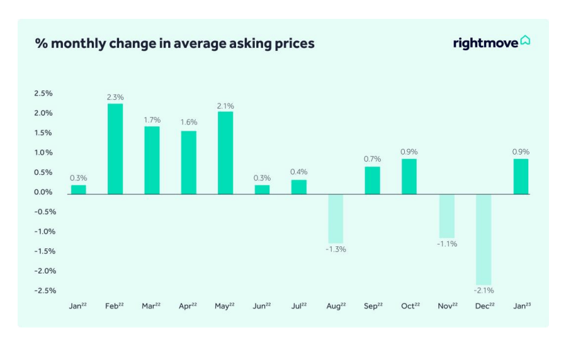This screenshot has width=571, height=347.
Task: Select the 0.0% y-axis baseline label
Action: tap(43, 192)
